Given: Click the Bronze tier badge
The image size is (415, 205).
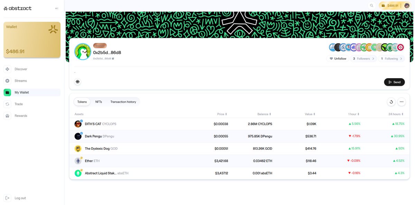Looking at the screenshot, I should tap(100, 46).
